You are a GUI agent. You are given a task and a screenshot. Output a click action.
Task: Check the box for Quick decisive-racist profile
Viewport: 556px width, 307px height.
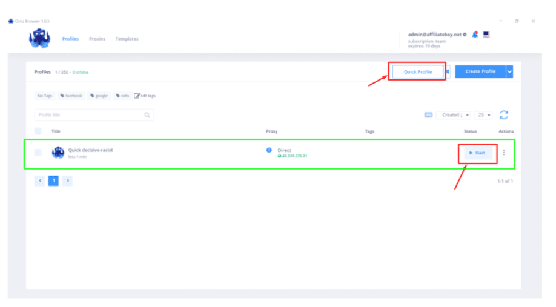pos(38,153)
